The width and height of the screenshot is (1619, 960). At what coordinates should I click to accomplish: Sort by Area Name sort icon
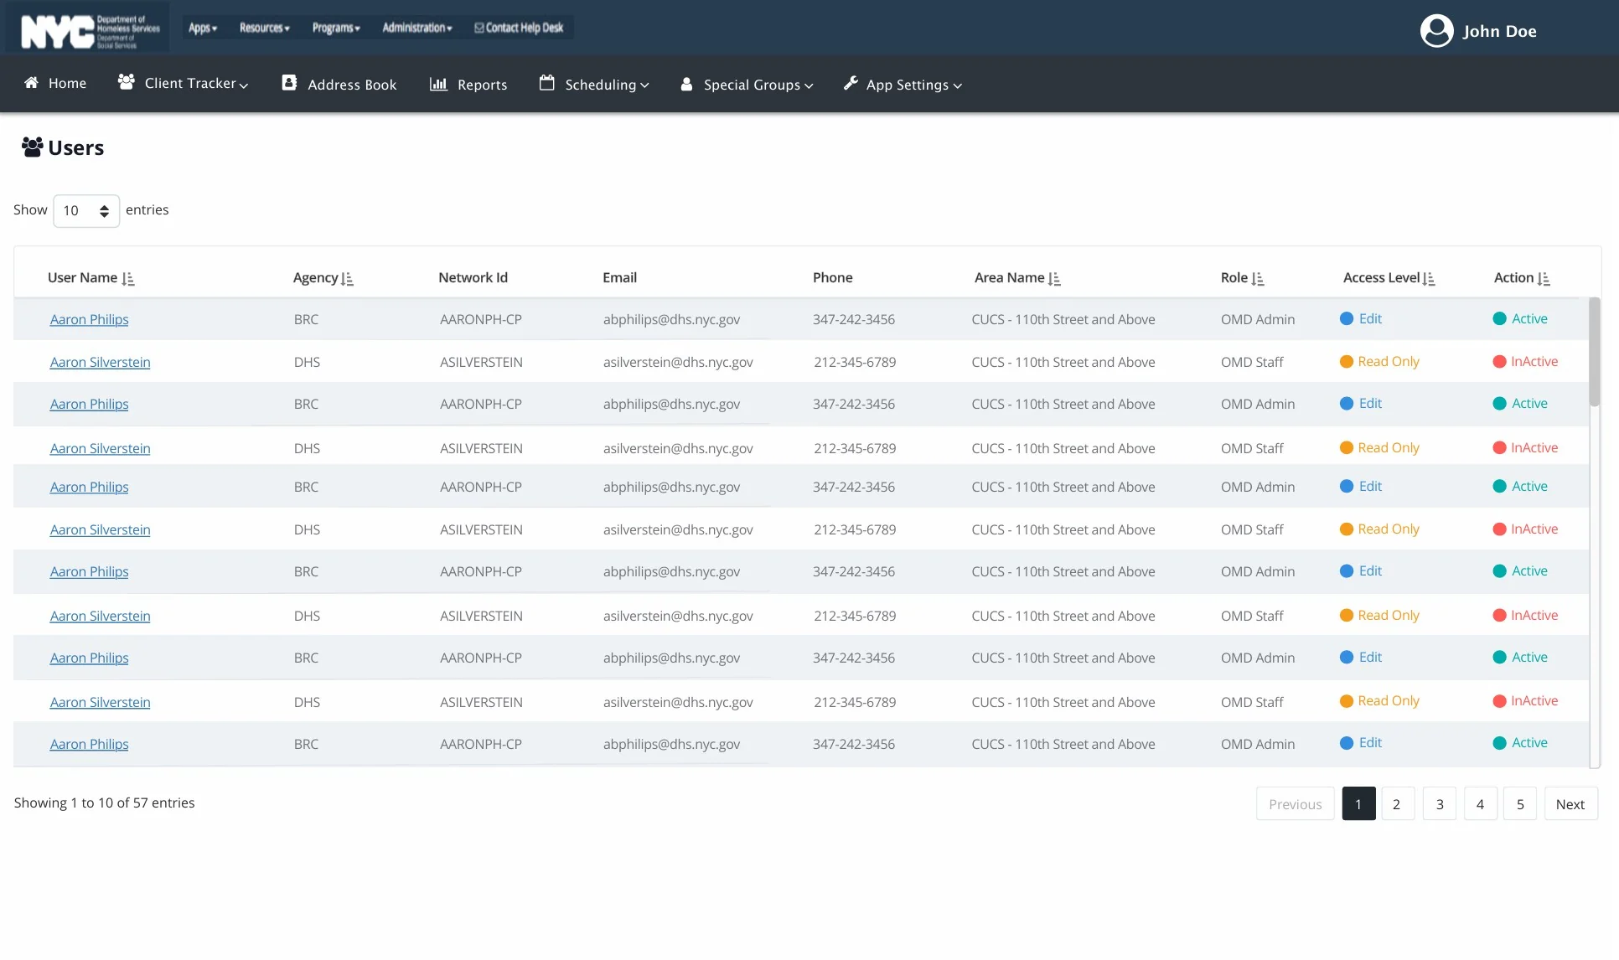(1054, 279)
